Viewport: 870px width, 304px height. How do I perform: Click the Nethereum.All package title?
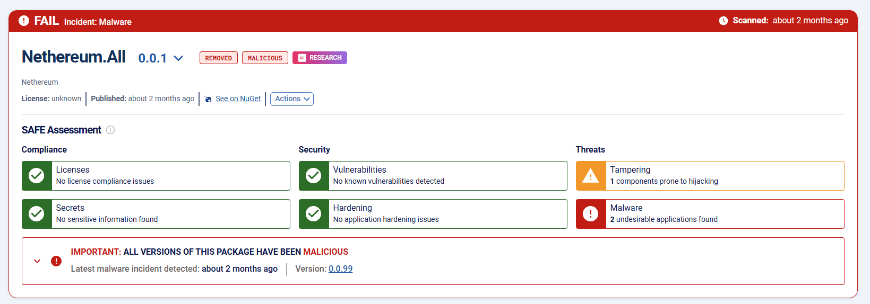(74, 57)
